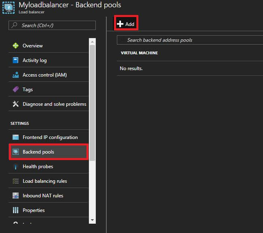263x233 pixels.
Task: Click the Activity log icon
Action: point(16,60)
